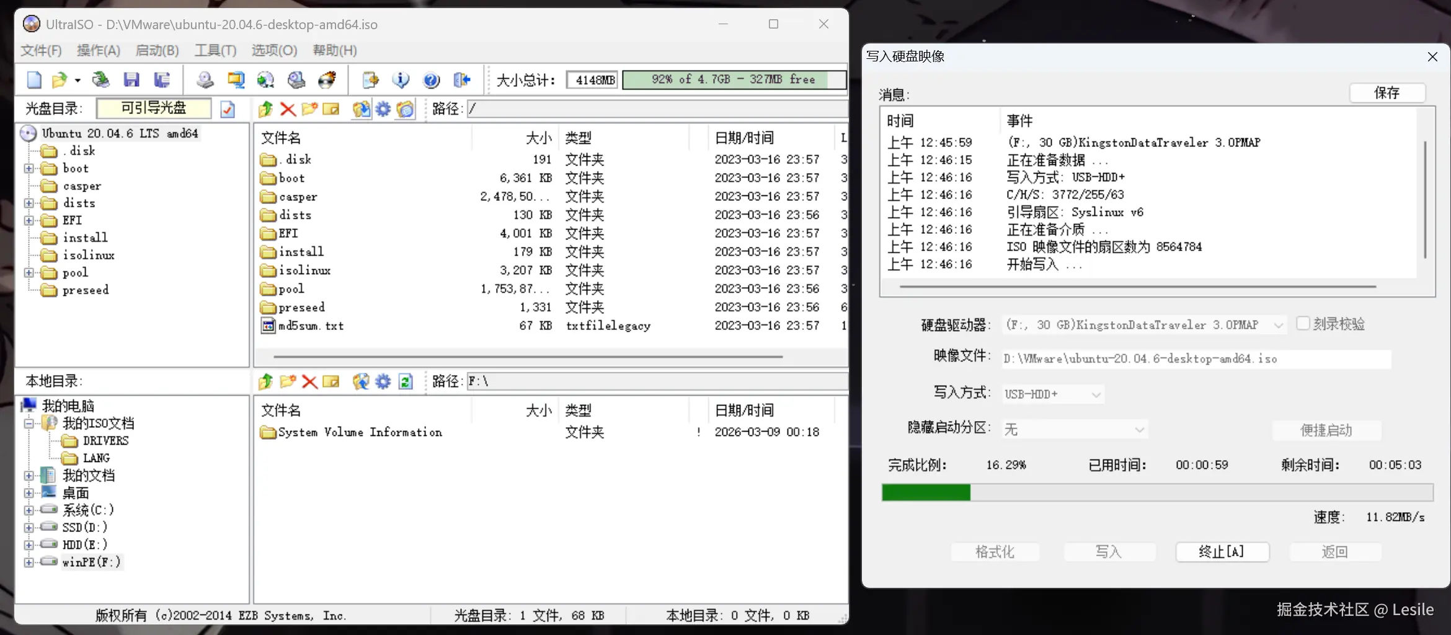Refresh the local directory listing icon

(x=405, y=381)
